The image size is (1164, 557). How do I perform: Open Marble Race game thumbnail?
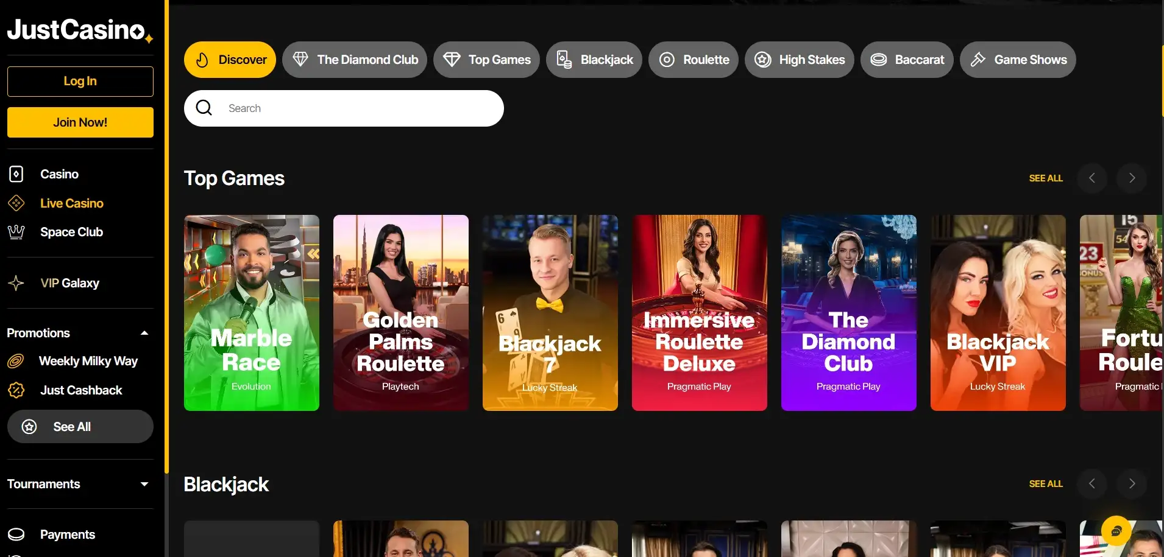252,313
